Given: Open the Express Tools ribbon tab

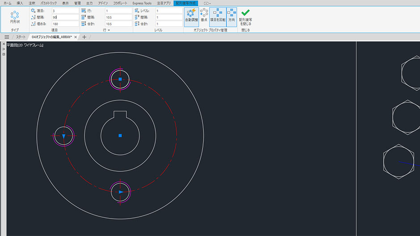Looking at the screenshot, I should pos(142,3).
